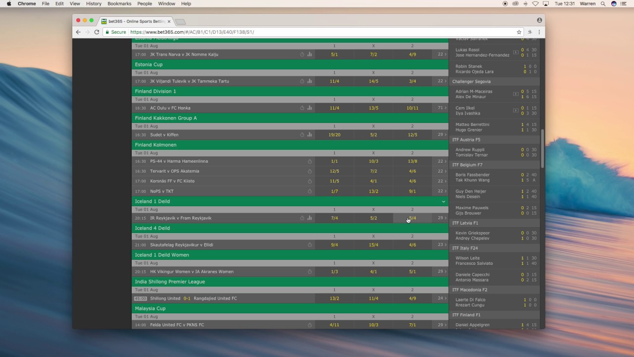Image resolution: width=634 pixels, height=357 pixels.
Task: Open India Shillong Premier League header
Action: (x=290, y=282)
